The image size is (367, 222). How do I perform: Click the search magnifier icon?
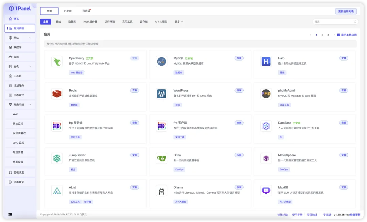(x=355, y=22)
